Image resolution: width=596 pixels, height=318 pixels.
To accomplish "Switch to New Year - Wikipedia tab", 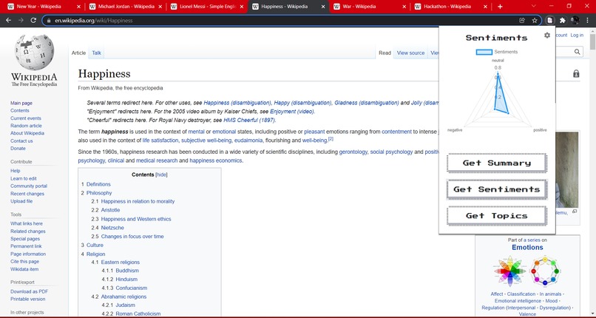I will [x=43, y=7].
